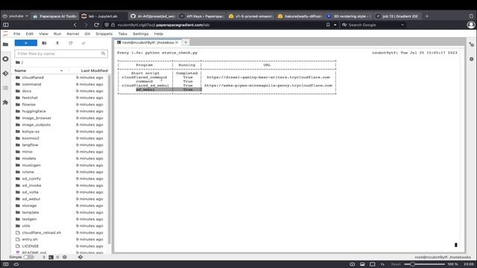Image resolution: width=477 pixels, height=268 pixels.
Task: Open the sd_volta folder
Action: [30, 192]
